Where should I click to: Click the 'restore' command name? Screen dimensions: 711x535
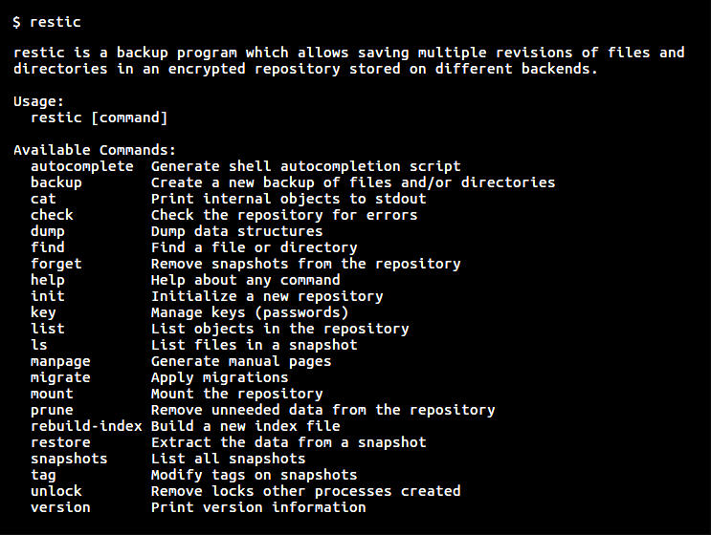tap(60, 442)
